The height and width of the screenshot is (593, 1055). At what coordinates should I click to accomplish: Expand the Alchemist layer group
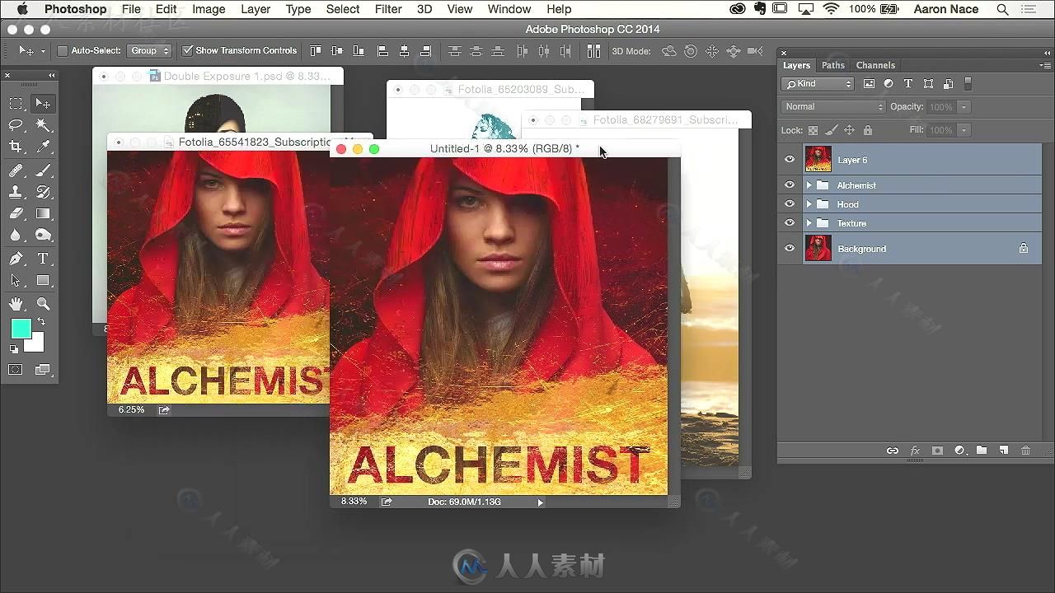click(809, 185)
